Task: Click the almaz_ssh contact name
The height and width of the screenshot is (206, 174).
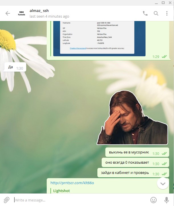Action: click(39, 11)
